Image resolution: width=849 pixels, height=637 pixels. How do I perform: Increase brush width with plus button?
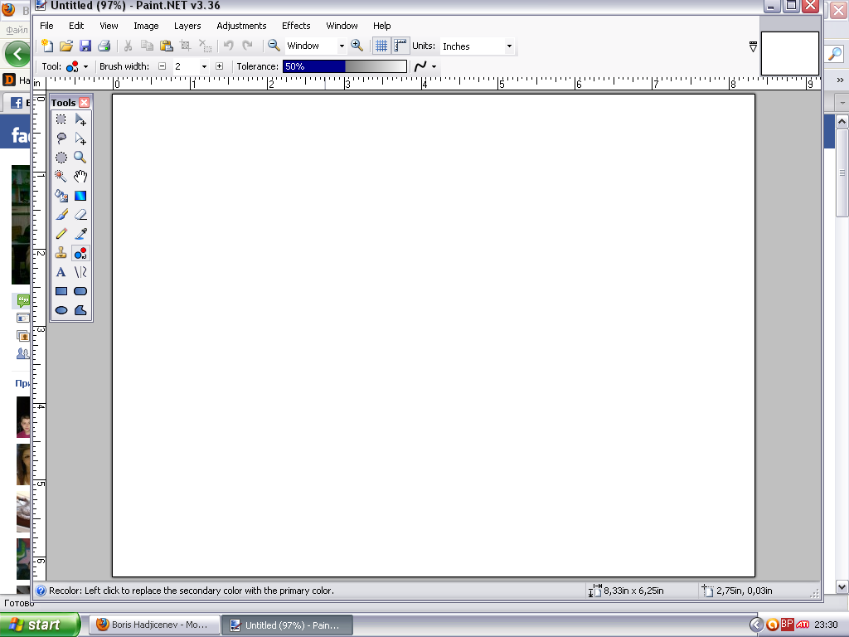[219, 66]
